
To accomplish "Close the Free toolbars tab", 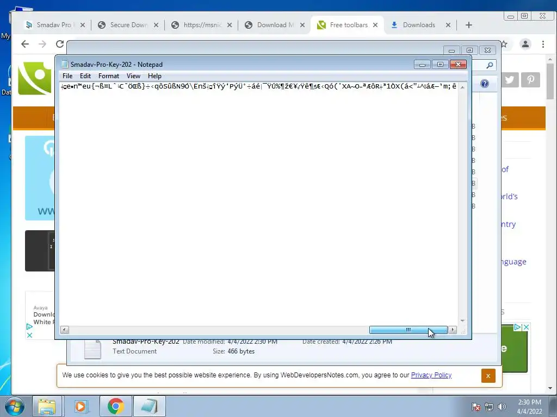I will 375,25.
